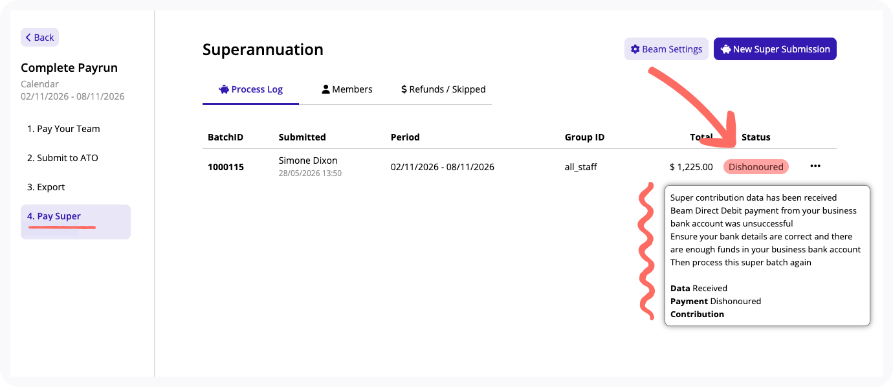Click tooltip text 'Then process this super batch again'

click(x=741, y=262)
